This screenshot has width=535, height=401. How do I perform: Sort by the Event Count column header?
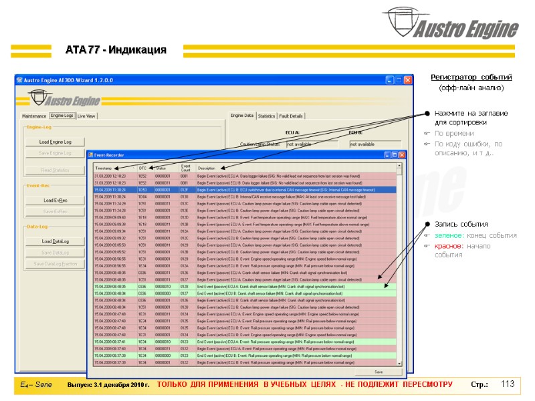coord(187,168)
